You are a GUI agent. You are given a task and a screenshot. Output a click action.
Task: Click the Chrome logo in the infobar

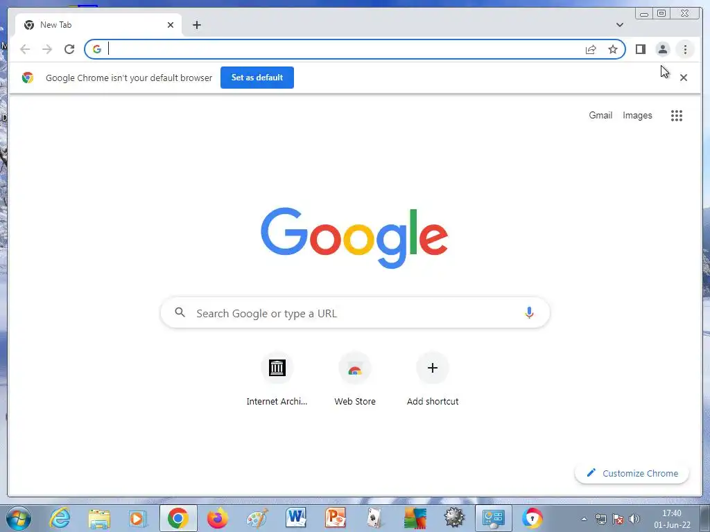tap(28, 78)
